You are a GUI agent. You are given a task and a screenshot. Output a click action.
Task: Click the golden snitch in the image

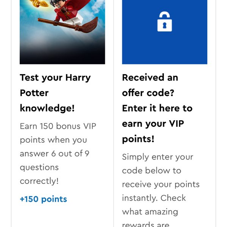(39, 3)
